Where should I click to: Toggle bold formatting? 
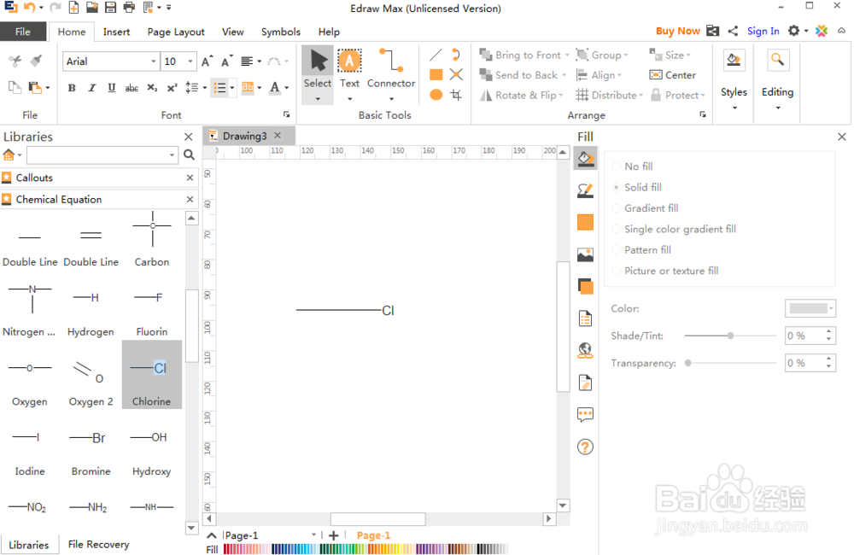pyautogui.click(x=72, y=88)
